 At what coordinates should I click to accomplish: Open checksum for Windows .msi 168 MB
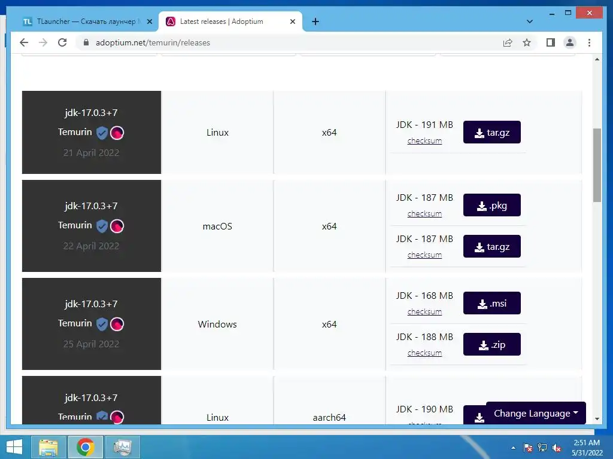pos(424,312)
